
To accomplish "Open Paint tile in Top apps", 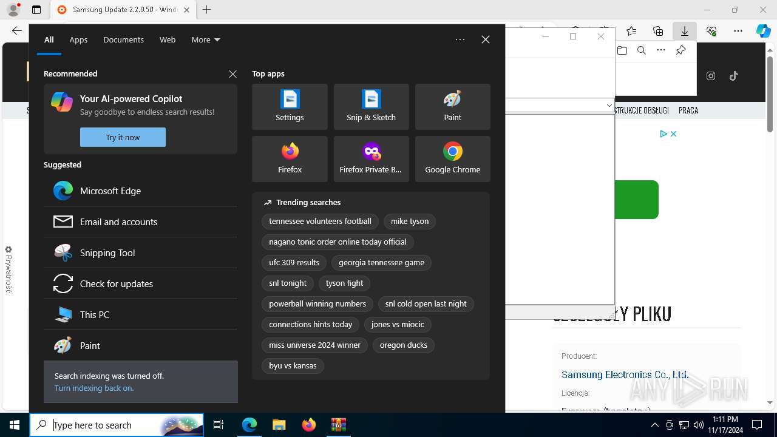I will point(452,107).
